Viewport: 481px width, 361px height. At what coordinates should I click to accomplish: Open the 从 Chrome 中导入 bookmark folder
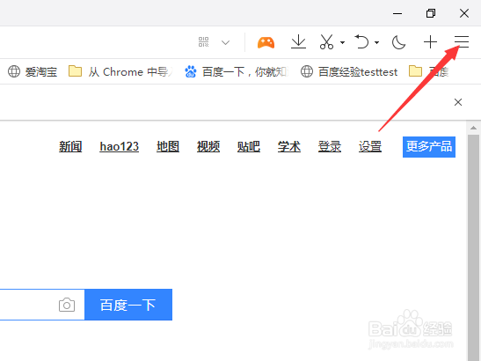[x=120, y=71]
